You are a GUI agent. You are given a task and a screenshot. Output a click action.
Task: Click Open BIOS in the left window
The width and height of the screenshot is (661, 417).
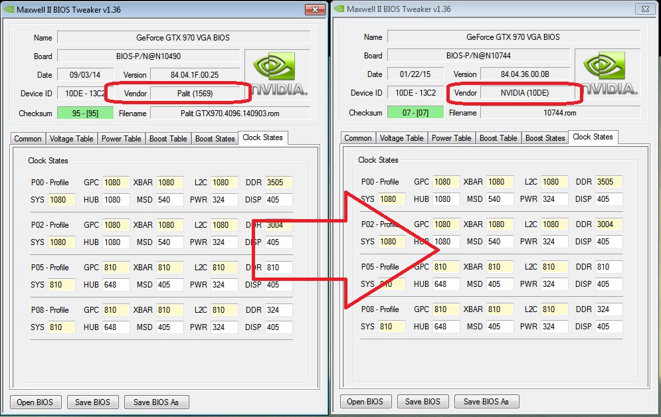[35, 402]
